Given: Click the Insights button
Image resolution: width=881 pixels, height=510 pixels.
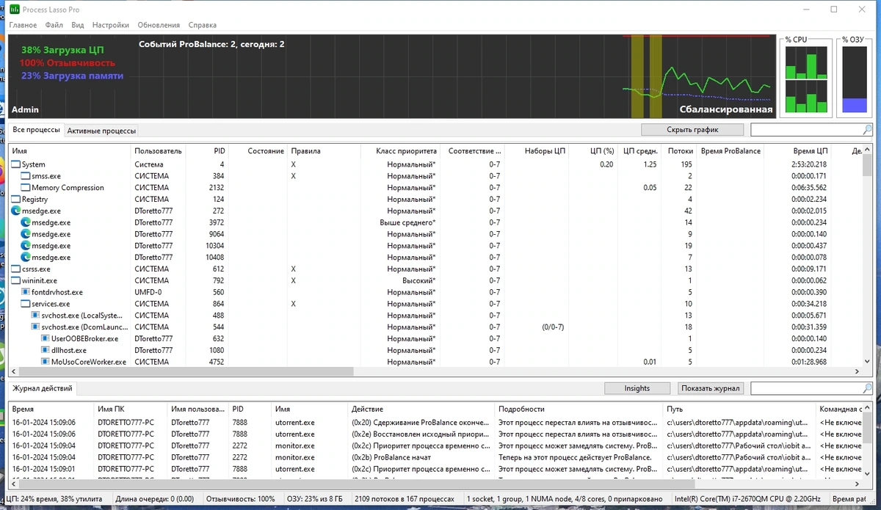Looking at the screenshot, I should pyautogui.click(x=637, y=388).
